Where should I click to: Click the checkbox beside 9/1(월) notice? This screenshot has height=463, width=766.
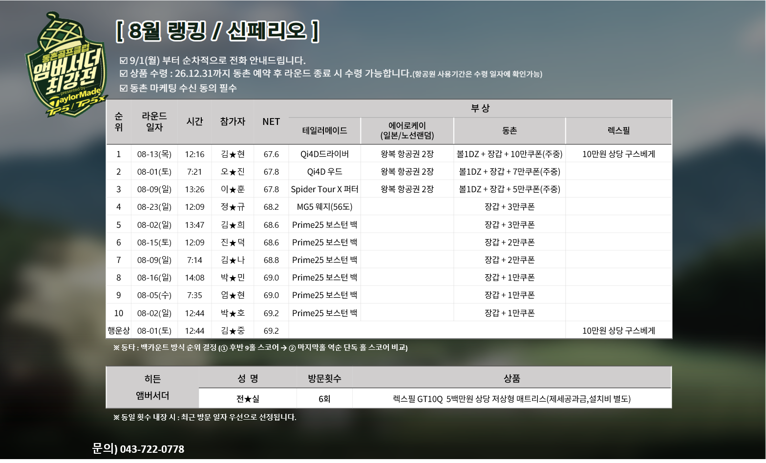(124, 60)
